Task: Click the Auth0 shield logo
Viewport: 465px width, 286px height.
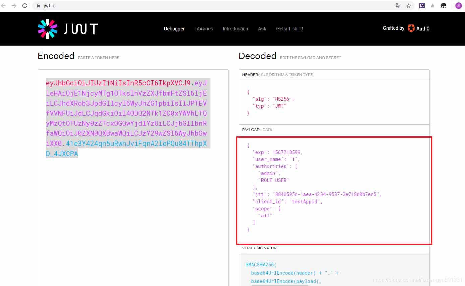Action: click(x=411, y=28)
